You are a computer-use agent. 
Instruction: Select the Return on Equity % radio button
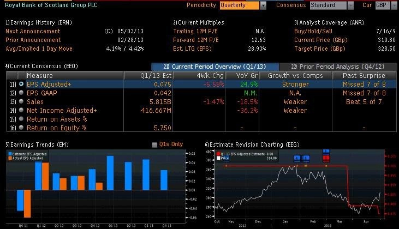[21, 128]
